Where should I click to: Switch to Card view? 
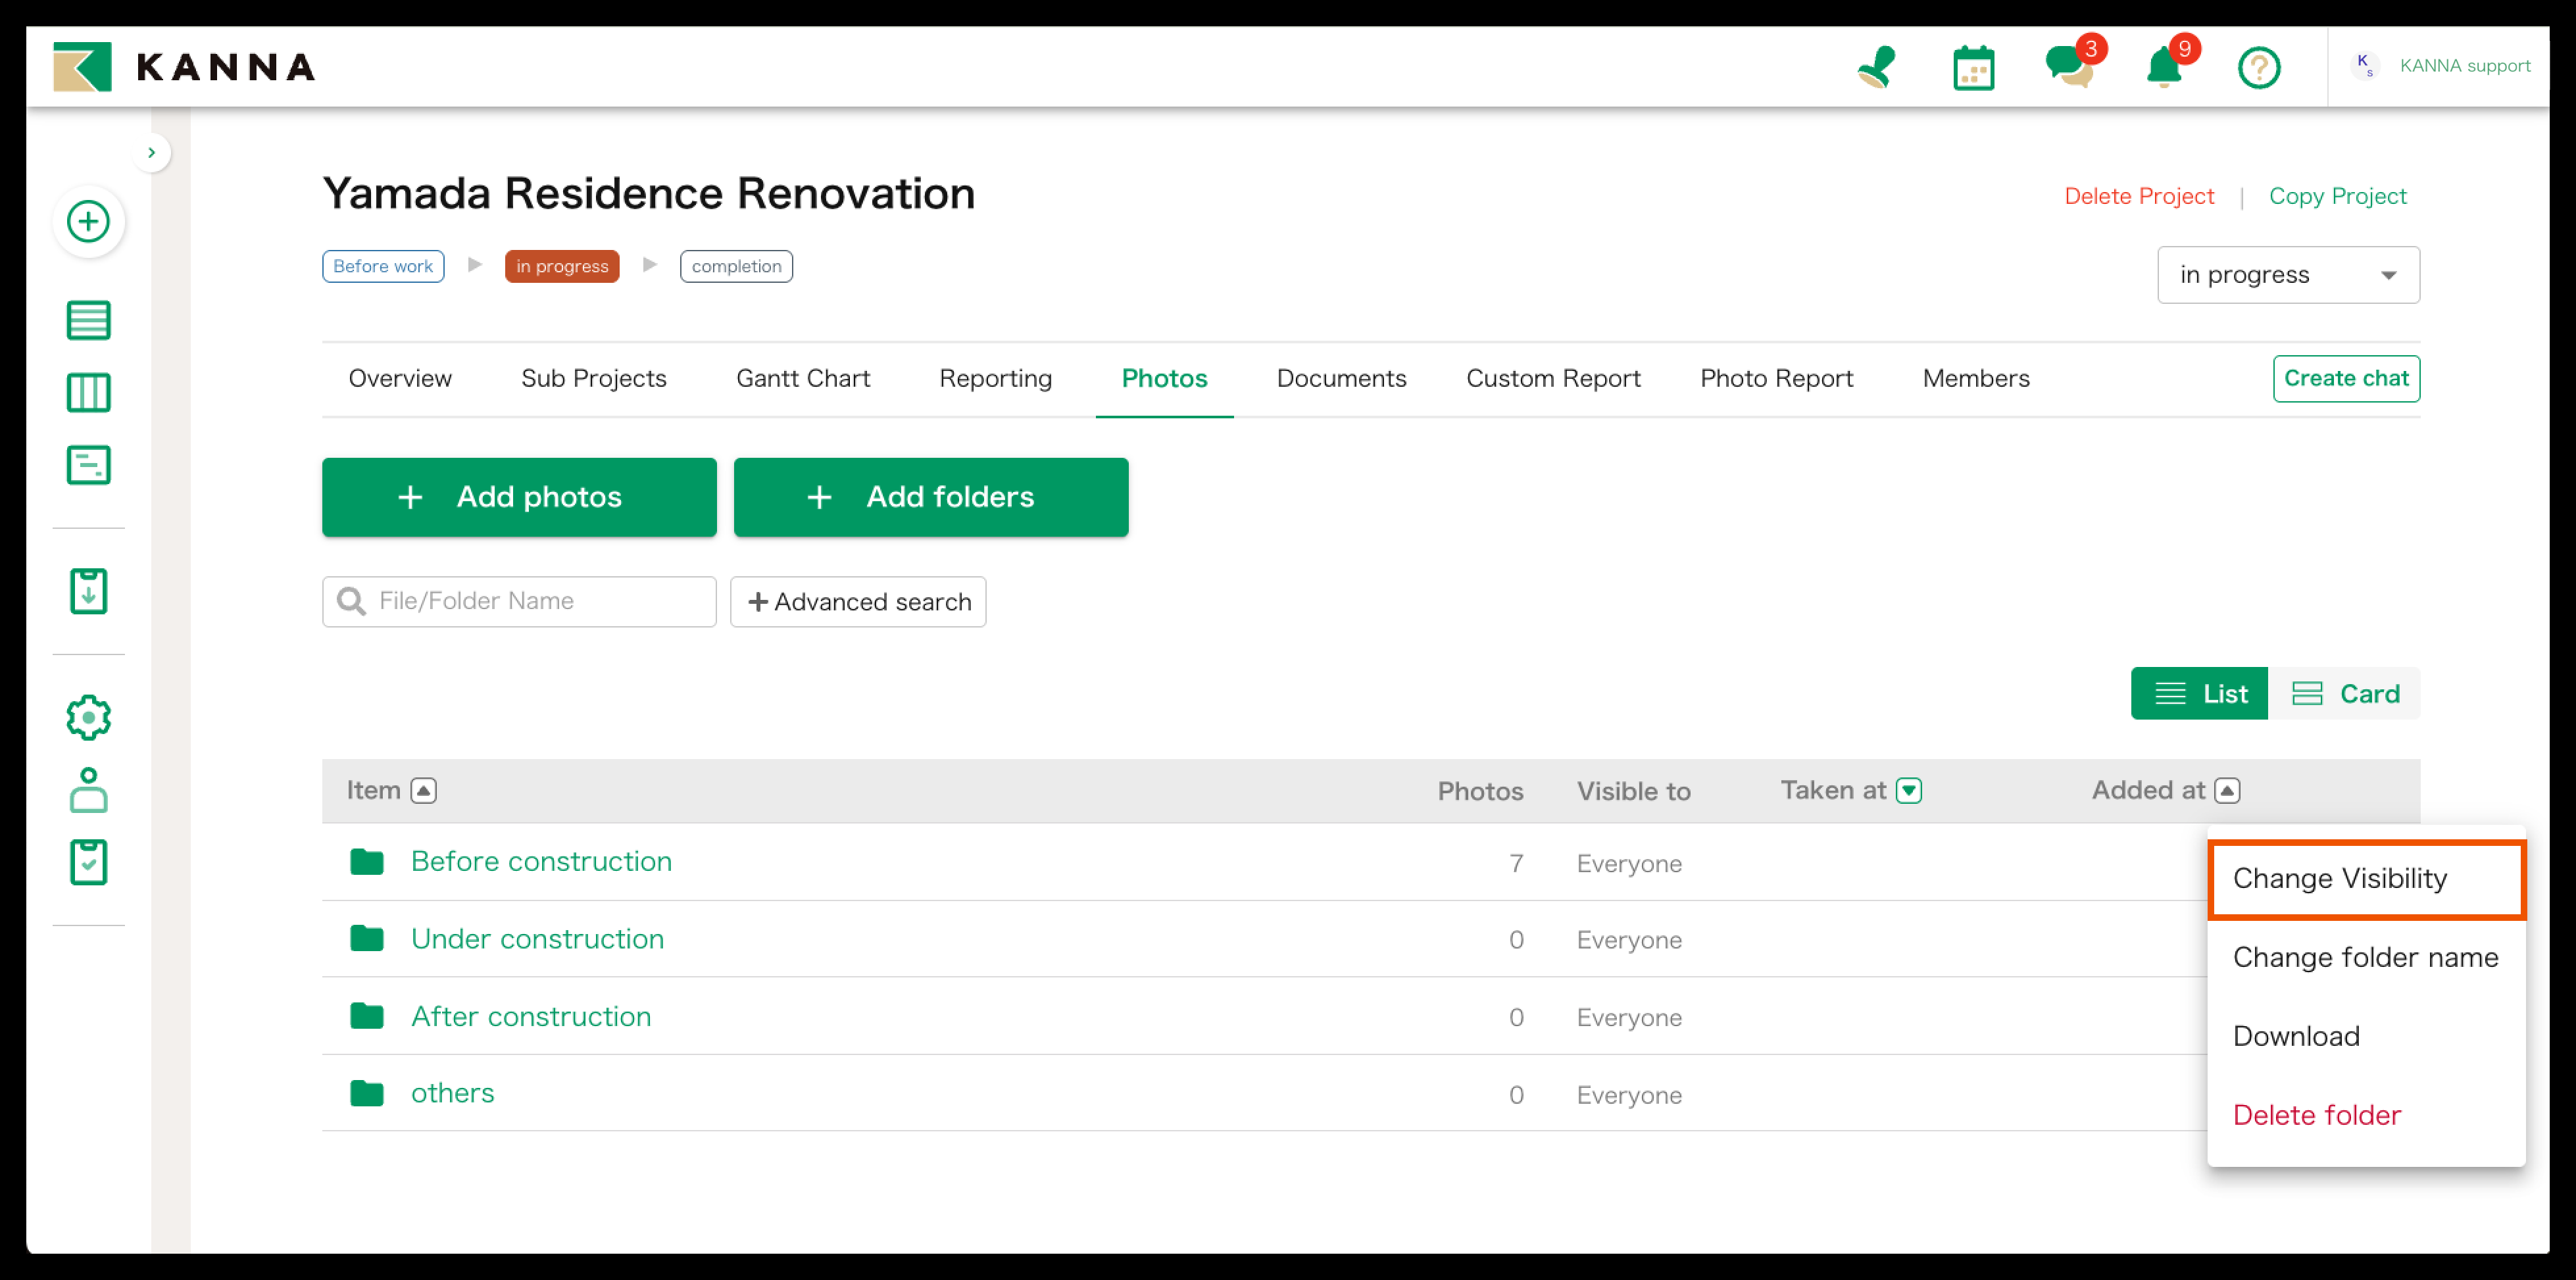pyautogui.click(x=2345, y=693)
